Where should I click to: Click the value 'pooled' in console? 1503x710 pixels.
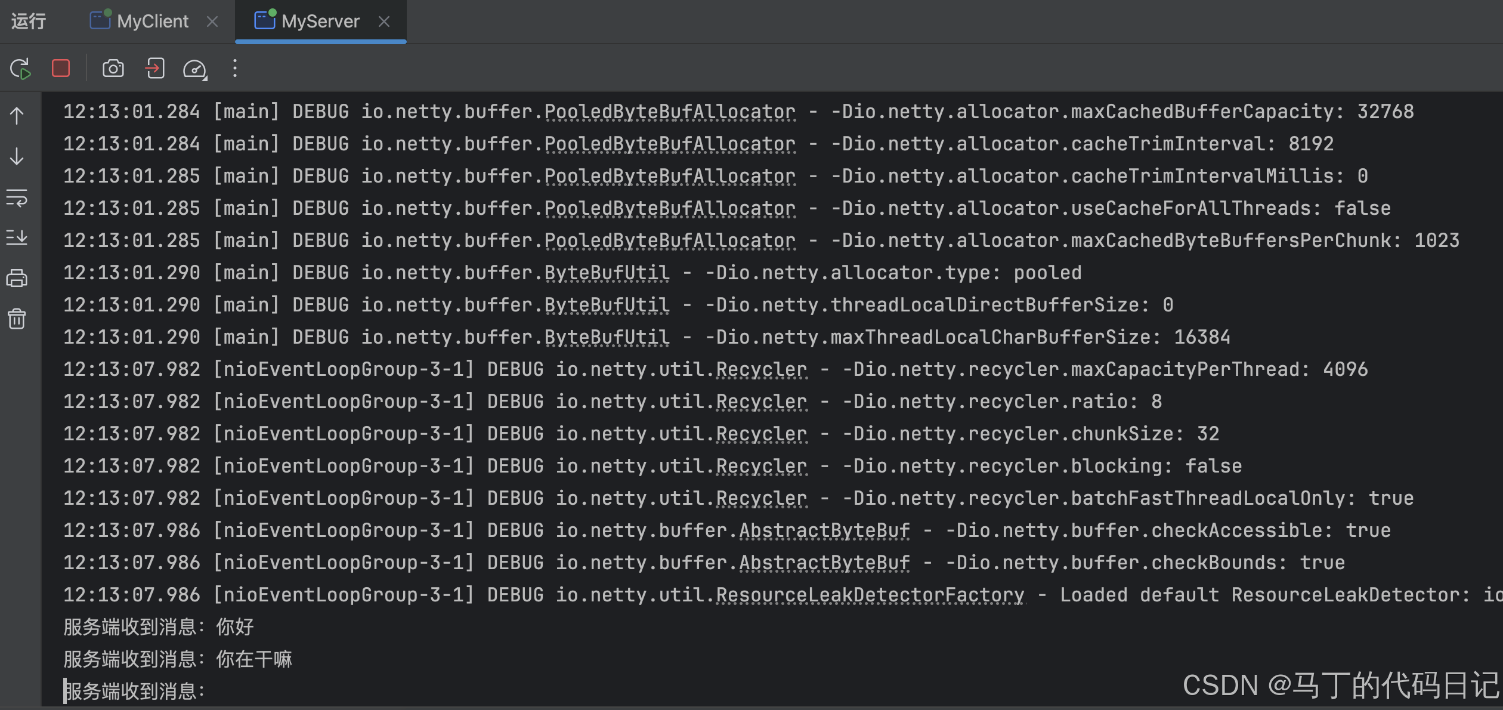click(x=1047, y=273)
